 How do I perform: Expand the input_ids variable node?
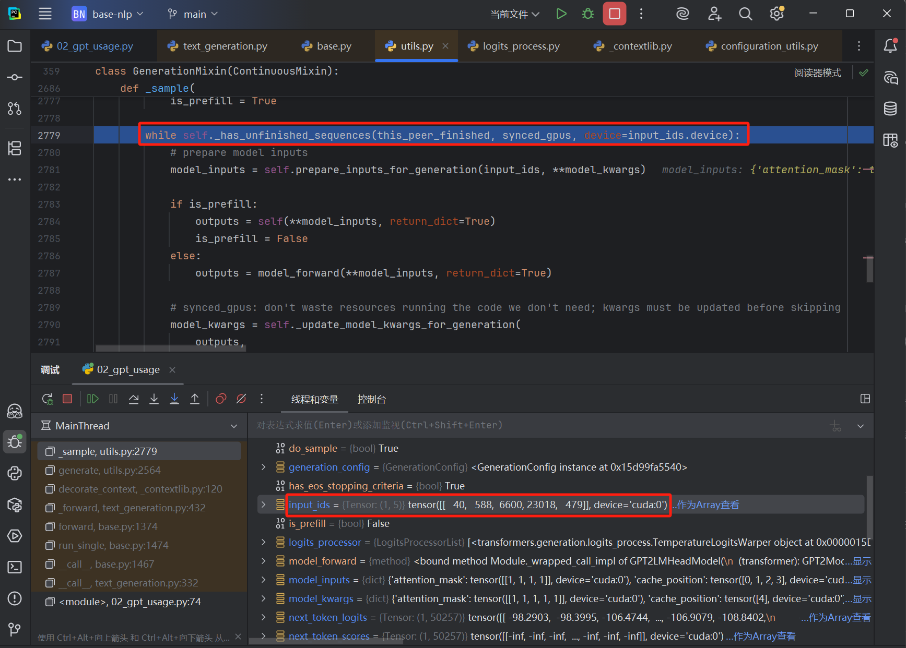point(264,505)
